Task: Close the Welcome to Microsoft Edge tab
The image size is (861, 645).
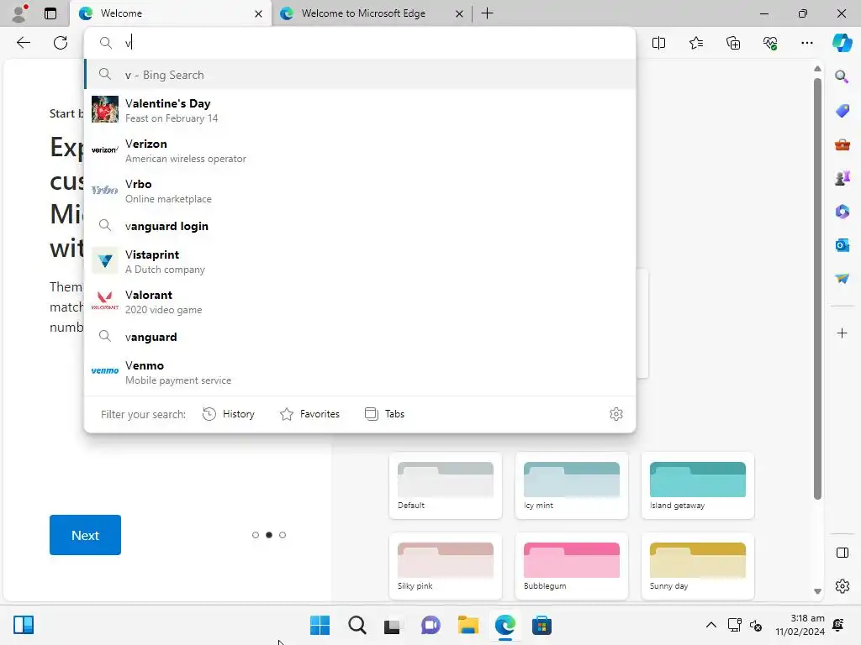Action: [459, 13]
